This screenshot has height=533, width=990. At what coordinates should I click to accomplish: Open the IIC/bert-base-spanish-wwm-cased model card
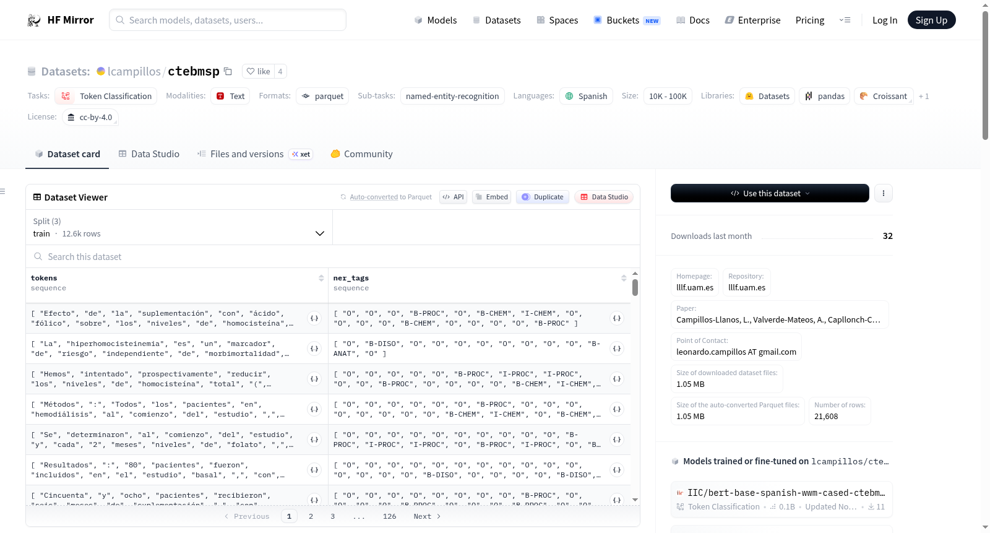click(781, 499)
